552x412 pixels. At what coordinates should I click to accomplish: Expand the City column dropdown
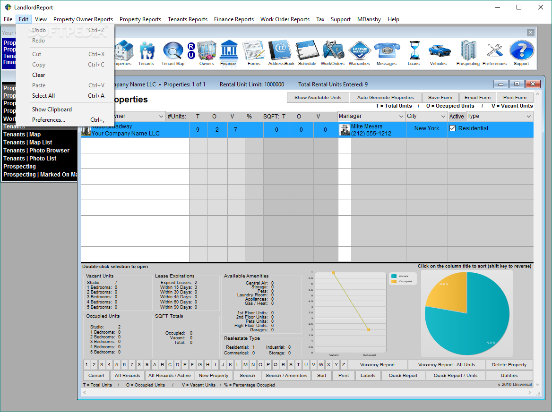(443, 117)
